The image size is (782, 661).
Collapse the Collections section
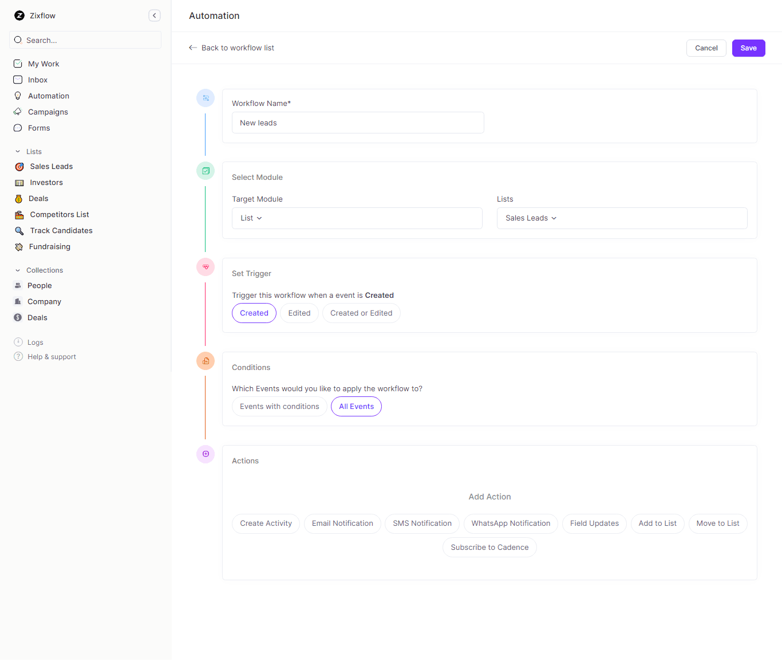click(x=17, y=270)
